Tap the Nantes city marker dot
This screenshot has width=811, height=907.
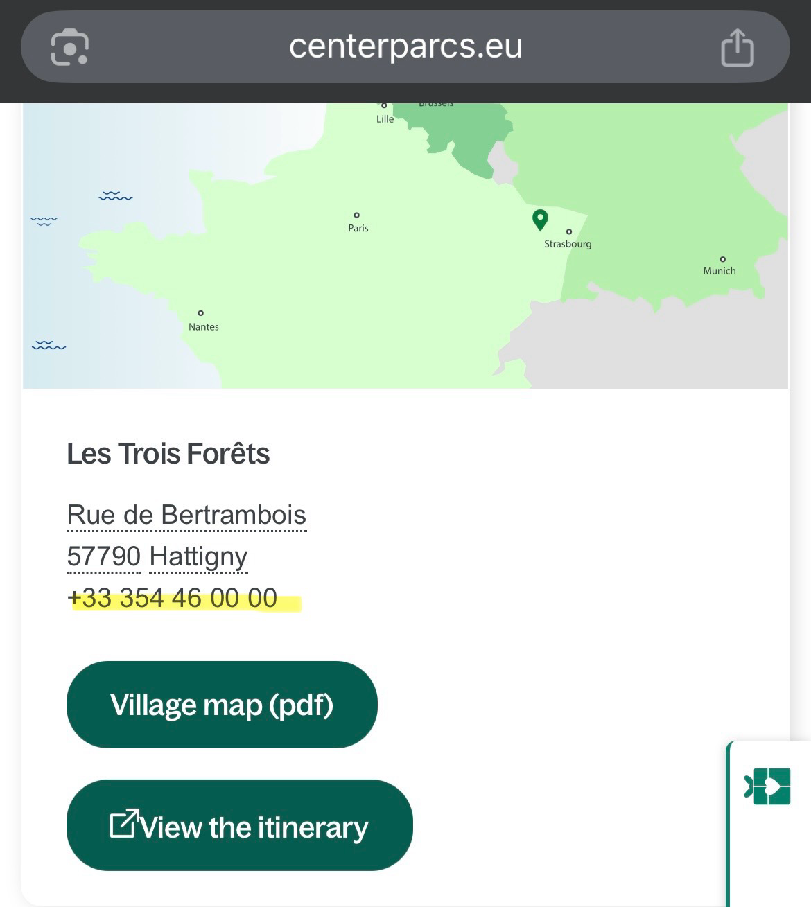click(x=201, y=313)
